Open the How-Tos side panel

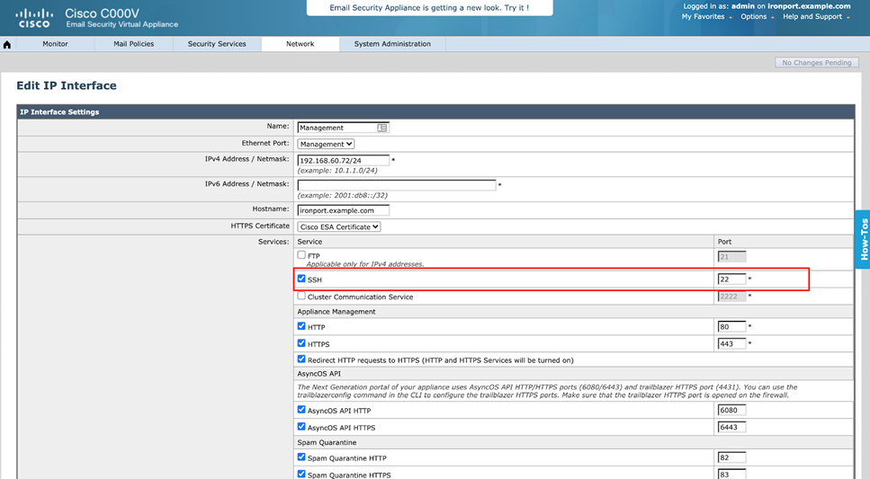[862, 240]
